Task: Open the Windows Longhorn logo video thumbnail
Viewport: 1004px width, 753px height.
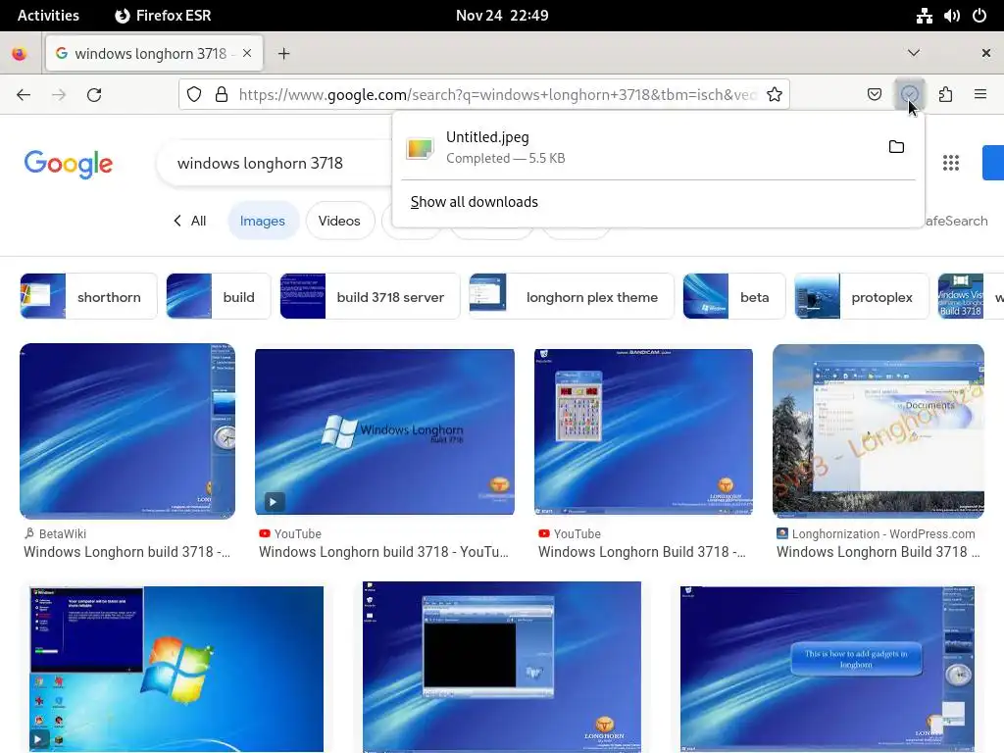Action: [384, 431]
